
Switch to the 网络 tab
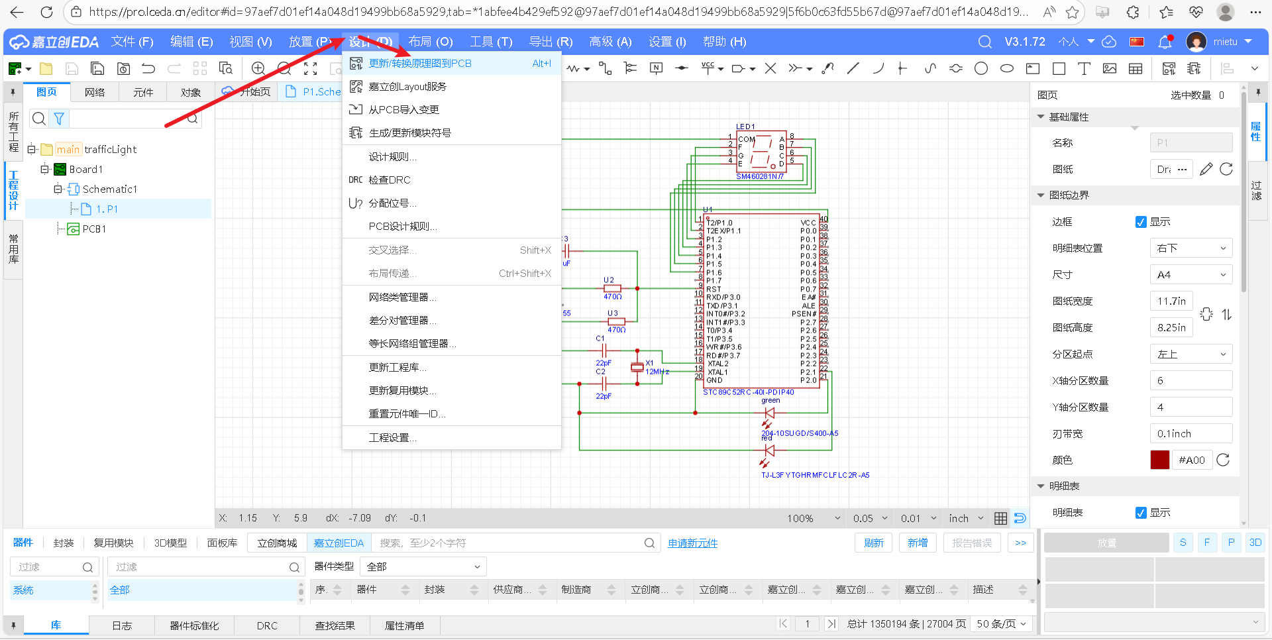click(x=95, y=92)
